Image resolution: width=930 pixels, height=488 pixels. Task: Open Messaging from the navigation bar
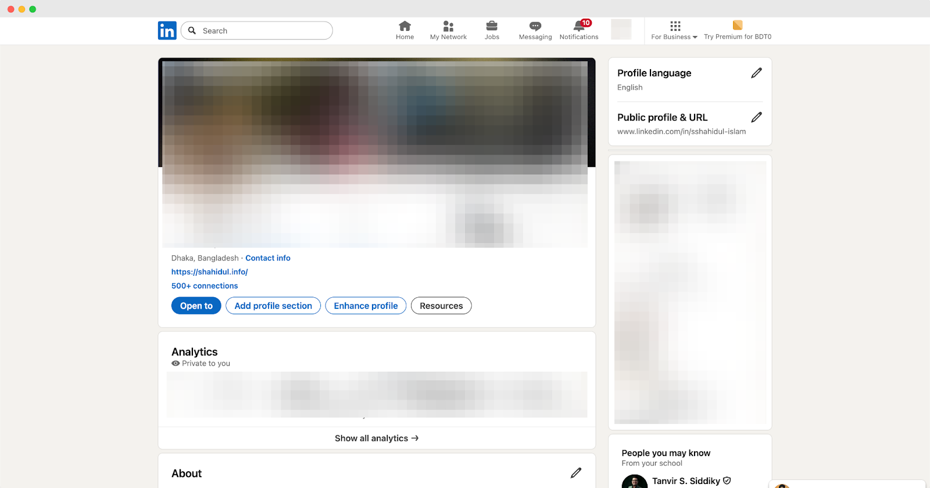(x=535, y=31)
